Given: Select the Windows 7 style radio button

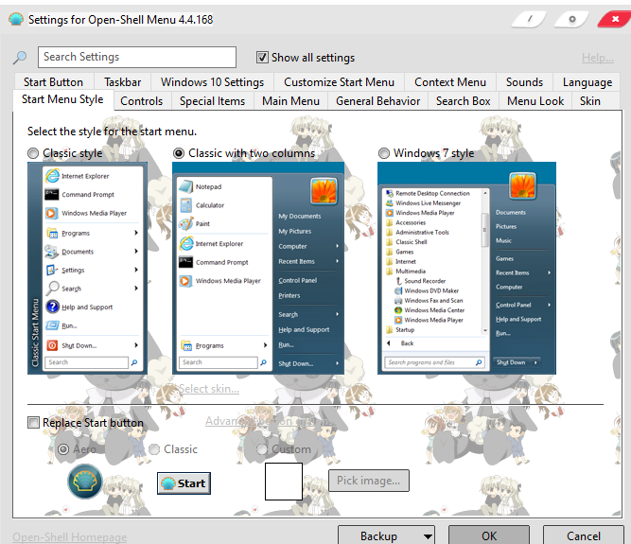Looking at the screenshot, I should pos(384,153).
